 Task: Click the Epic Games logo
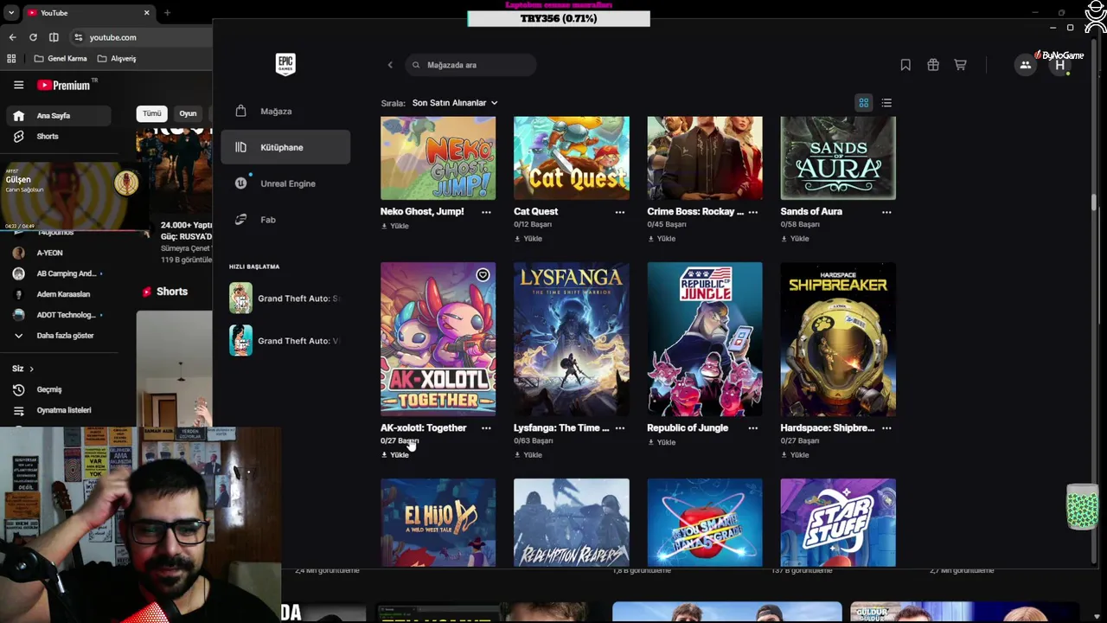pos(285,64)
